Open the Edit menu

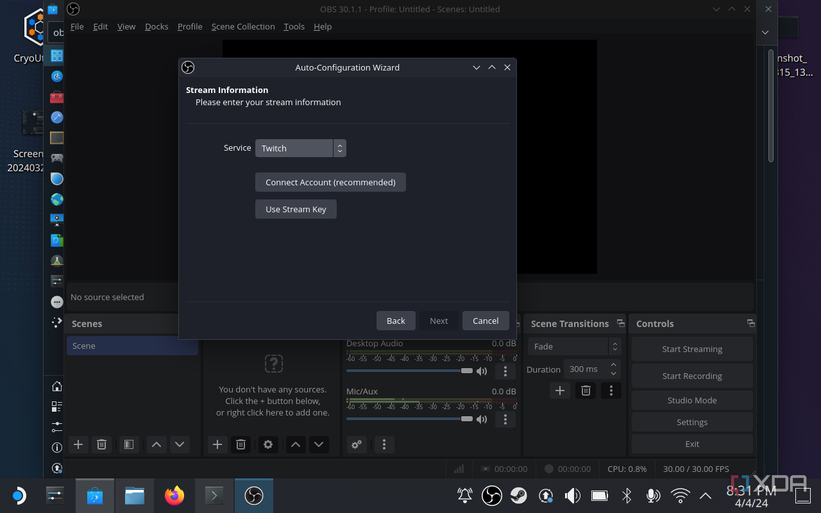(100, 26)
